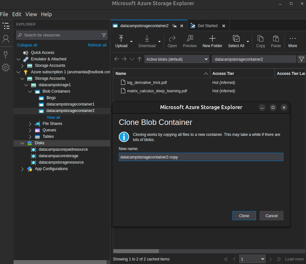The image size is (306, 264).
Task: Open the View menu
Action: tap(31, 14)
